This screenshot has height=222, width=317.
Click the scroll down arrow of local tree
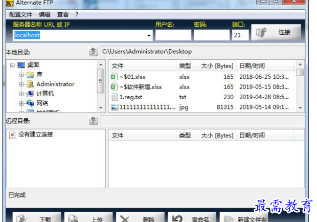click(x=101, y=108)
